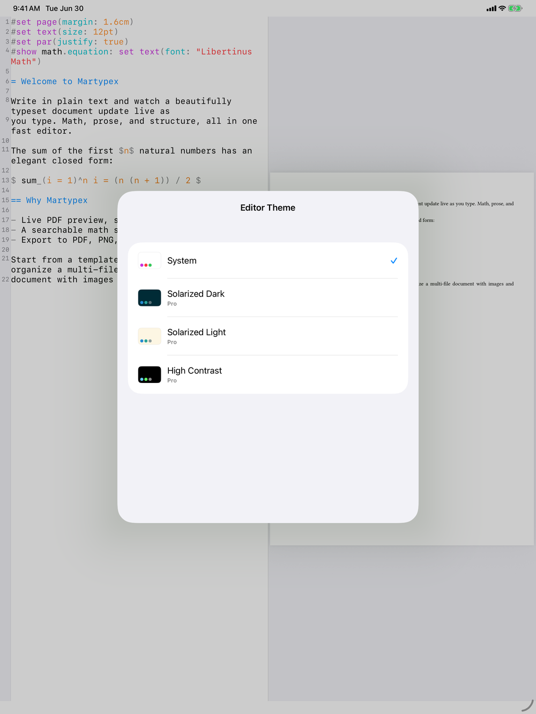This screenshot has height=714, width=536.
Task: Click the '- A searchable math' list line
Action: (x=64, y=230)
